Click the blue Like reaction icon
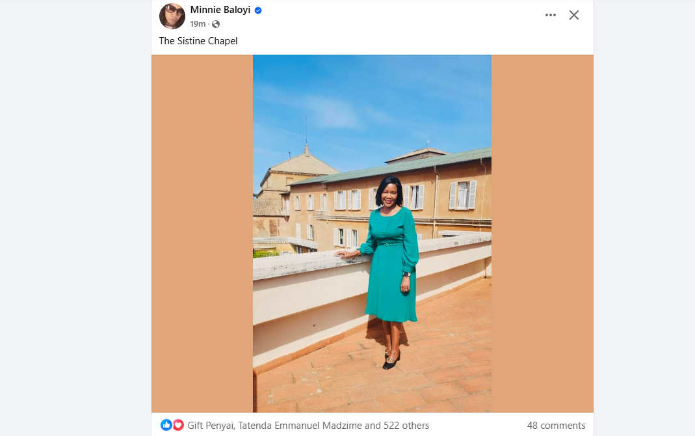The image size is (695, 436). [166, 425]
